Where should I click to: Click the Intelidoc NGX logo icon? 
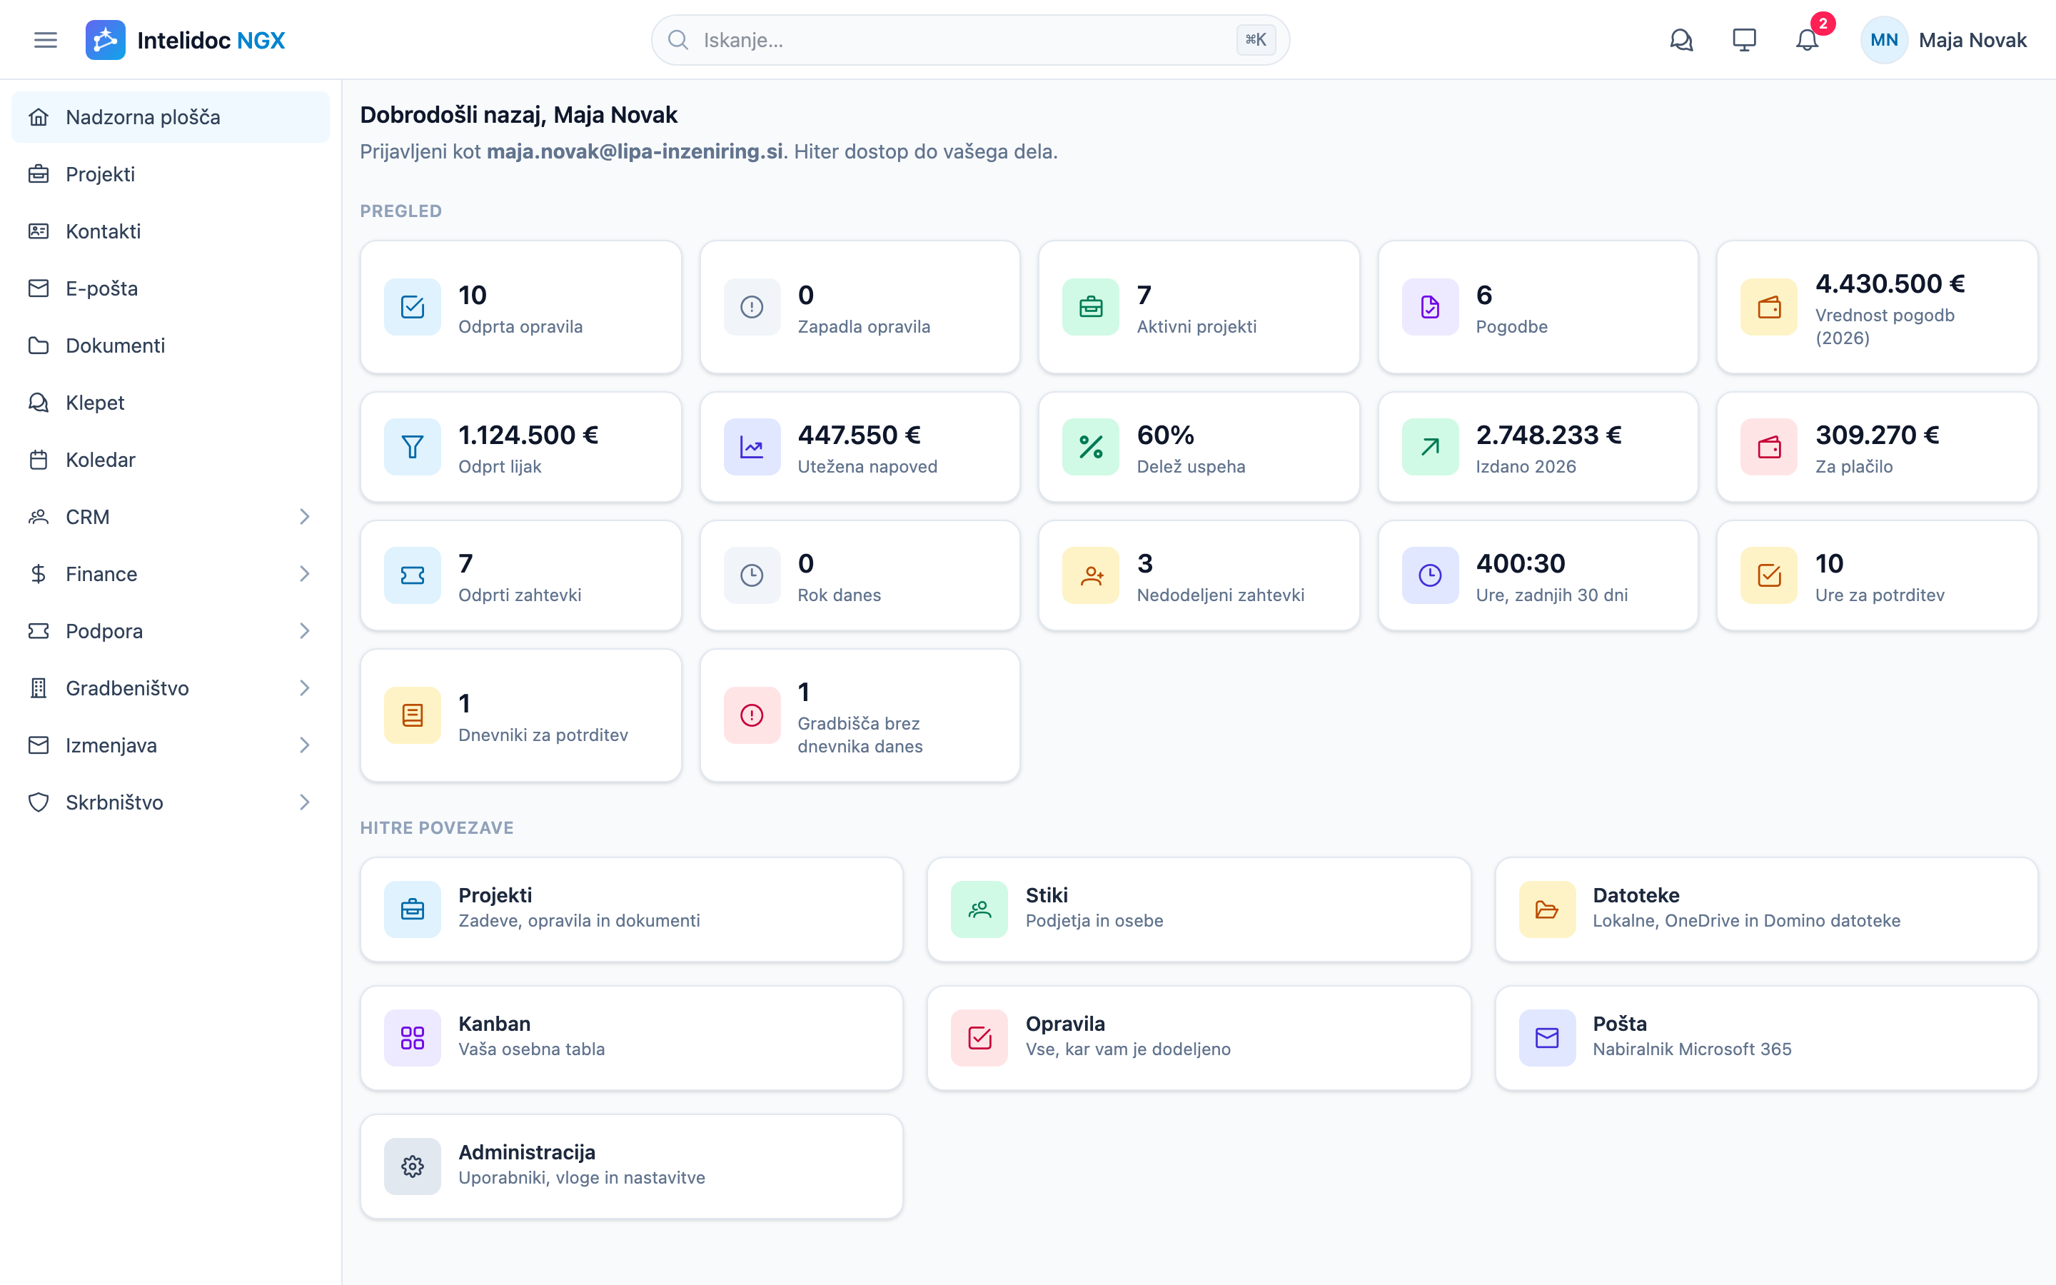click(106, 40)
